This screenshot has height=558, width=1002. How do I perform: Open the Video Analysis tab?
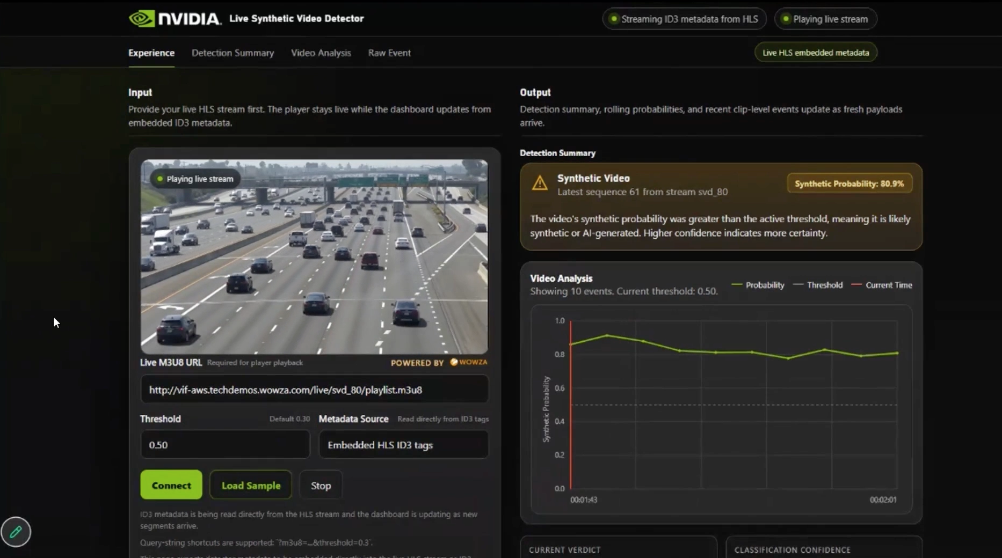pyautogui.click(x=321, y=53)
